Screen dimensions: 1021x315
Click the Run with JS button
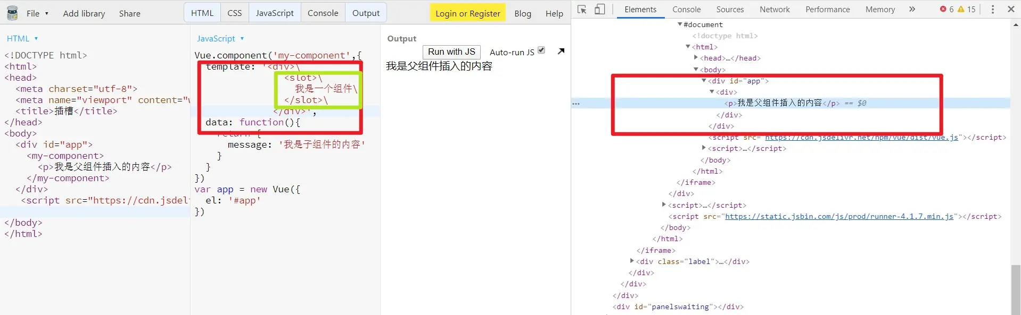[451, 52]
